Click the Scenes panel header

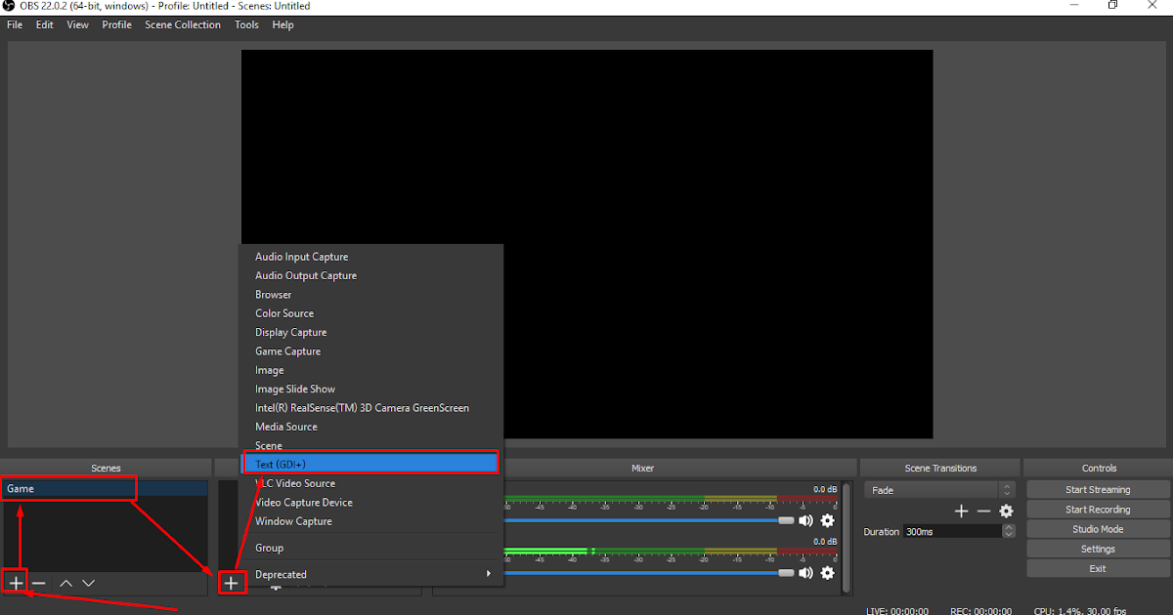[106, 468]
